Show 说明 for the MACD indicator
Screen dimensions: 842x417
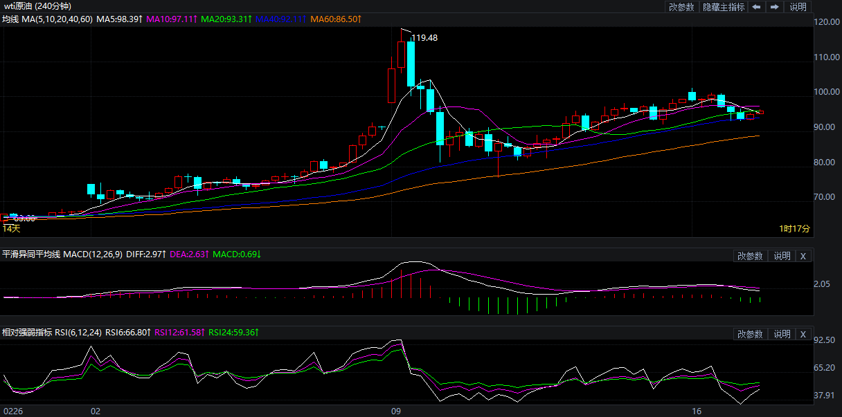click(782, 256)
